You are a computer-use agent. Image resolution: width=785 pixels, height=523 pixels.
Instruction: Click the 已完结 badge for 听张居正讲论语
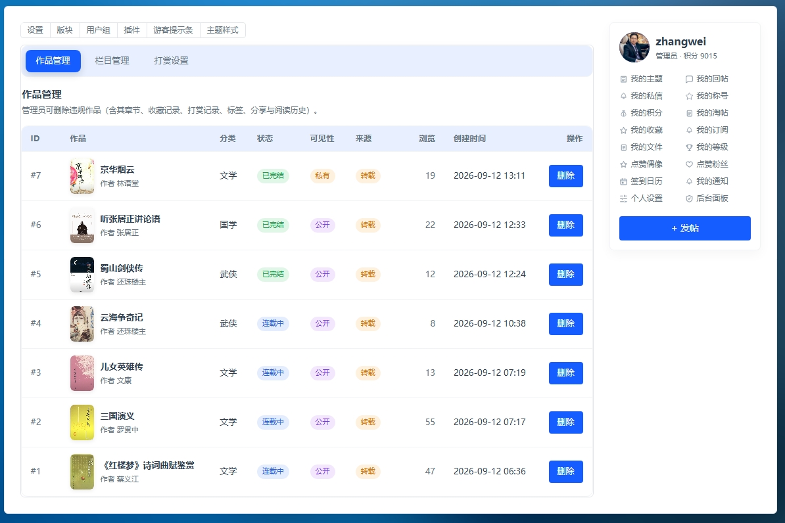point(273,225)
